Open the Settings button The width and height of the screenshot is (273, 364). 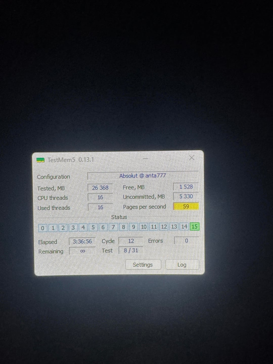coord(143,265)
